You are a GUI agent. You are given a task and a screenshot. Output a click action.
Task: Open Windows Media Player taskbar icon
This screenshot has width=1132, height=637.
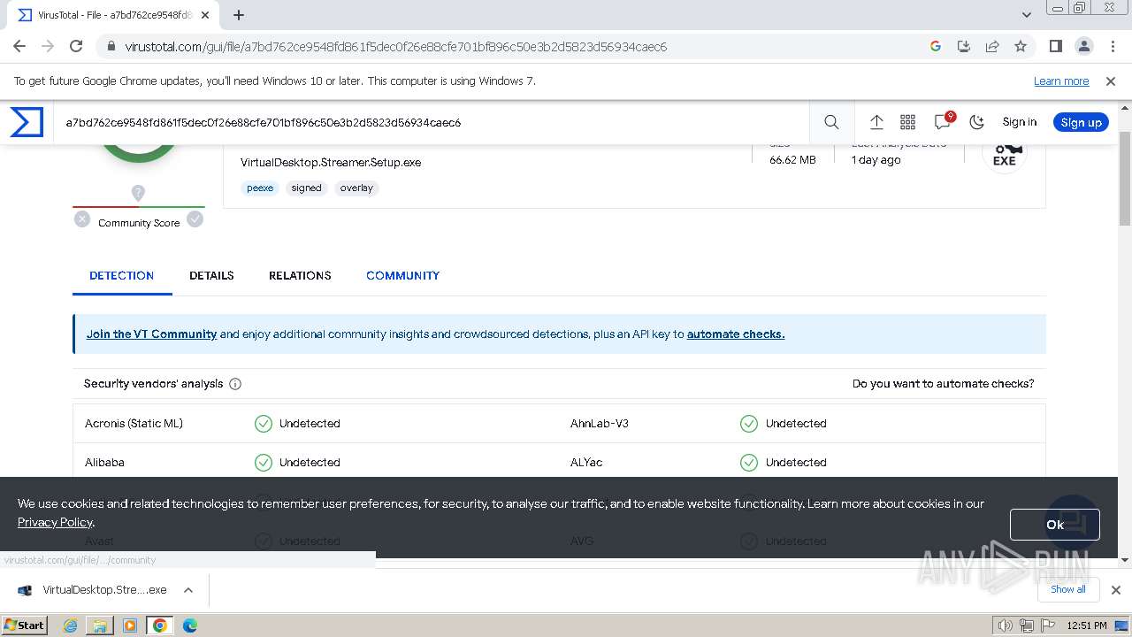pyautogui.click(x=130, y=625)
